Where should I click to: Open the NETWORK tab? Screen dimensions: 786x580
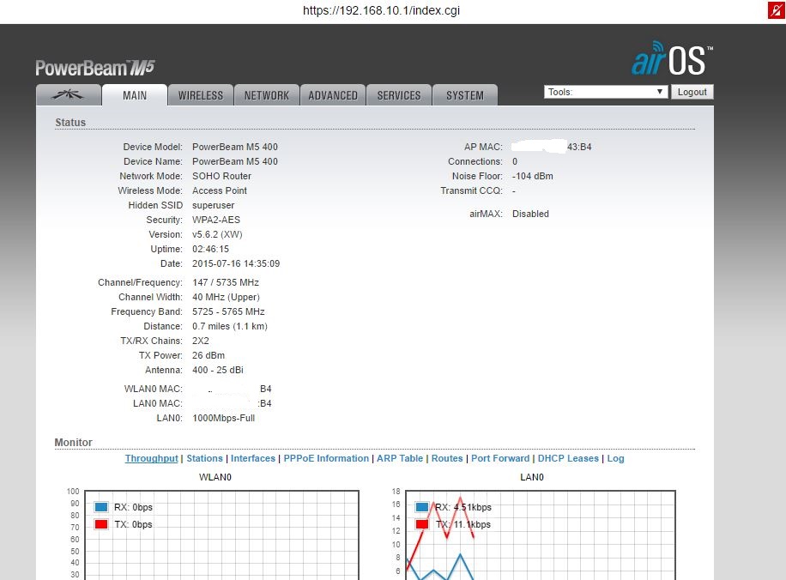point(267,95)
